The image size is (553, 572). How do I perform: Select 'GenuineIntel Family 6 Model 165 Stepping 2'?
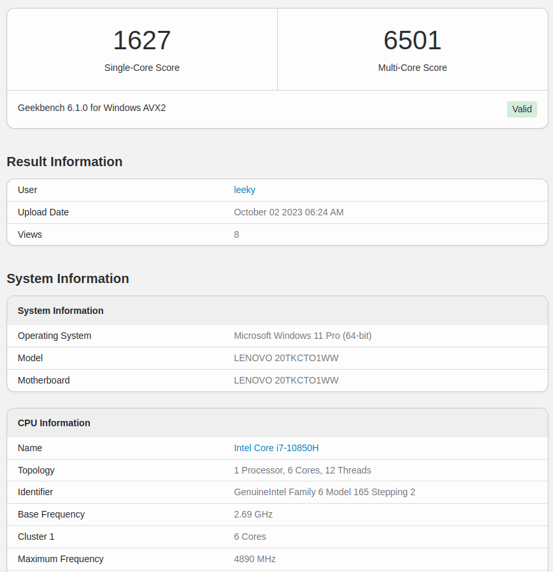(324, 492)
